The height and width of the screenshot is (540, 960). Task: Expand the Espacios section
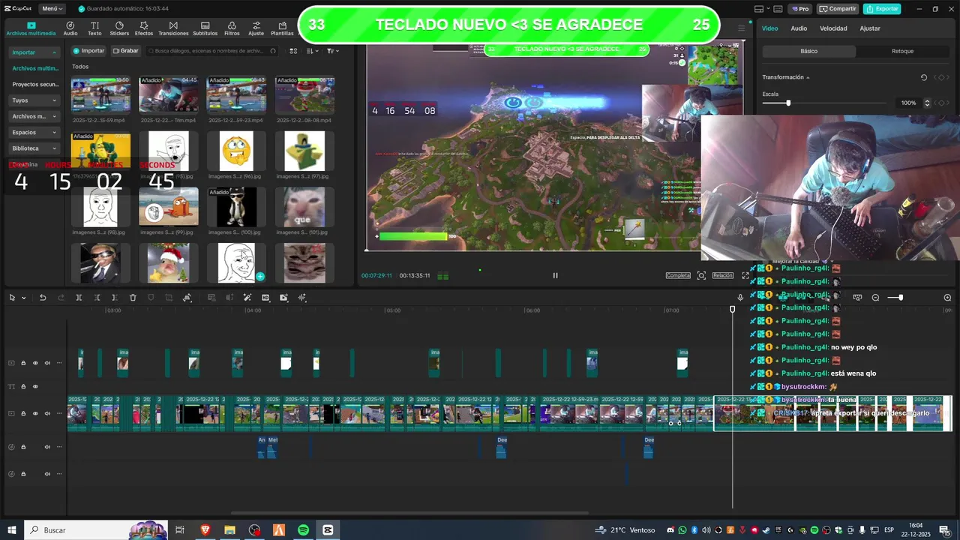click(x=34, y=132)
